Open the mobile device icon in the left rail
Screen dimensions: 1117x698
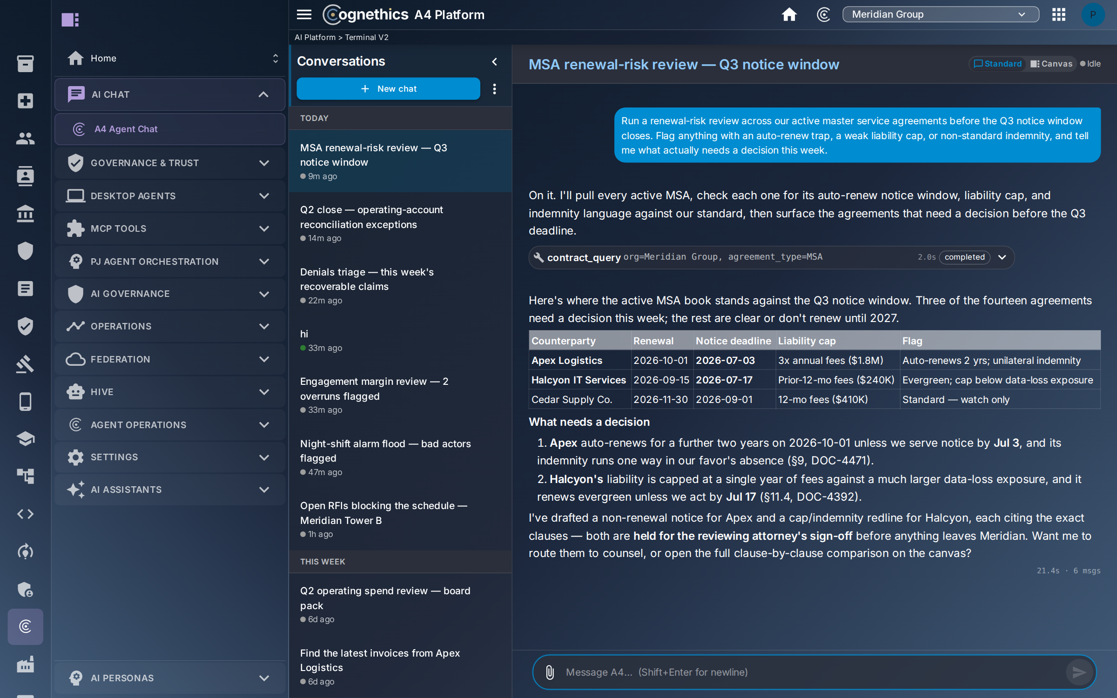pos(25,401)
